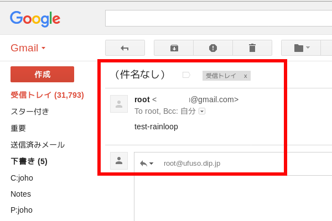Report spam using the exclamation icon
Image resolution: width=332 pixels, height=221 pixels.
pos(213,48)
